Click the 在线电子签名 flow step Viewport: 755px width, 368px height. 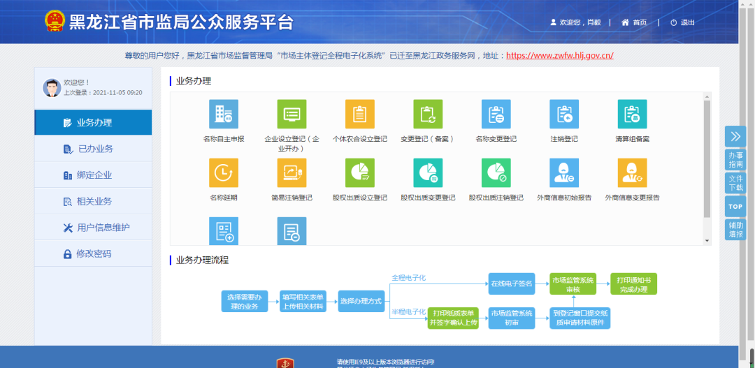pos(511,284)
